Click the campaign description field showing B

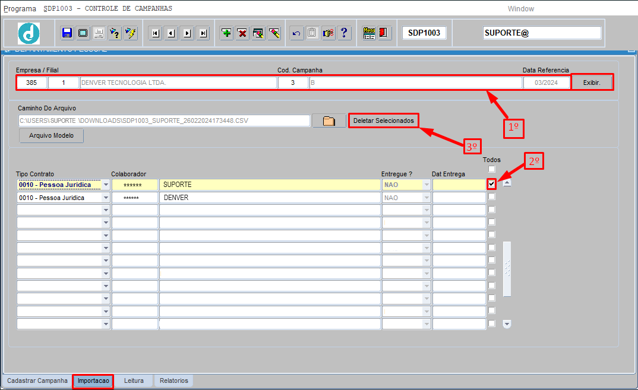tap(415, 83)
